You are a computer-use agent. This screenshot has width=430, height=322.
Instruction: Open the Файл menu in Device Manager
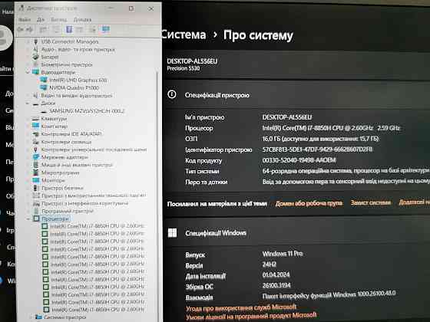pyautogui.click(x=25, y=20)
